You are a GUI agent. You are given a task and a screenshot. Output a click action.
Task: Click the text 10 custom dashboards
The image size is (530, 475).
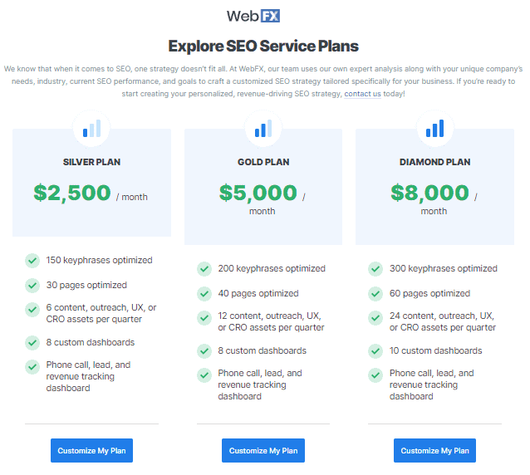(435, 351)
